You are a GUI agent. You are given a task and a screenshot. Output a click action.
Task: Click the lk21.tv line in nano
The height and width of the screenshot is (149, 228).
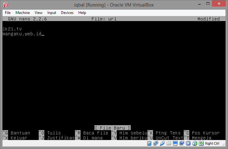pyautogui.click(x=12, y=29)
